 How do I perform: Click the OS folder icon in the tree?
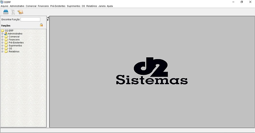coord(6,49)
